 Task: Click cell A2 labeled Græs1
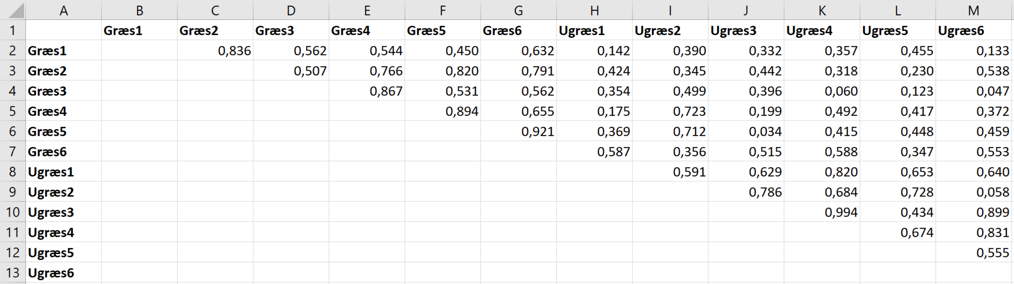(x=63, y=51)
